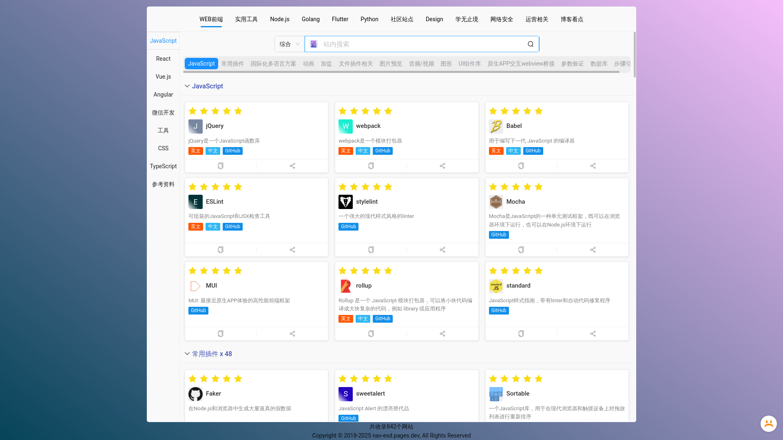
Task: Collapse the 常用插件 x 48 section
Action: [187, 354]
